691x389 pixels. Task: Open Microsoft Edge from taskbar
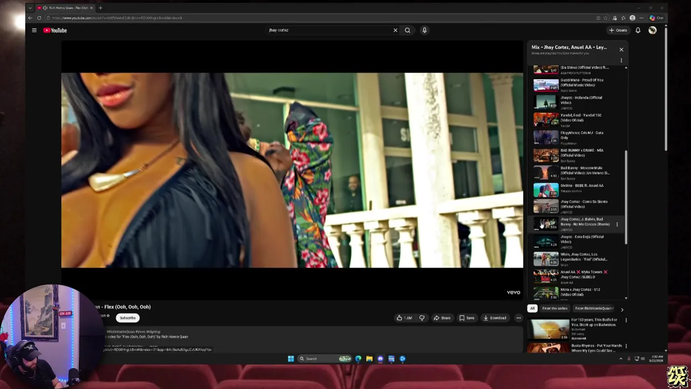pyautogui.click(x=358, y=358)
